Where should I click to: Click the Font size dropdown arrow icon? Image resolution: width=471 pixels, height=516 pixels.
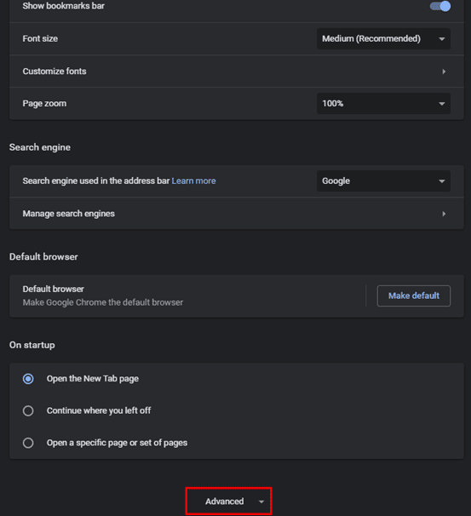coord(442,39)
